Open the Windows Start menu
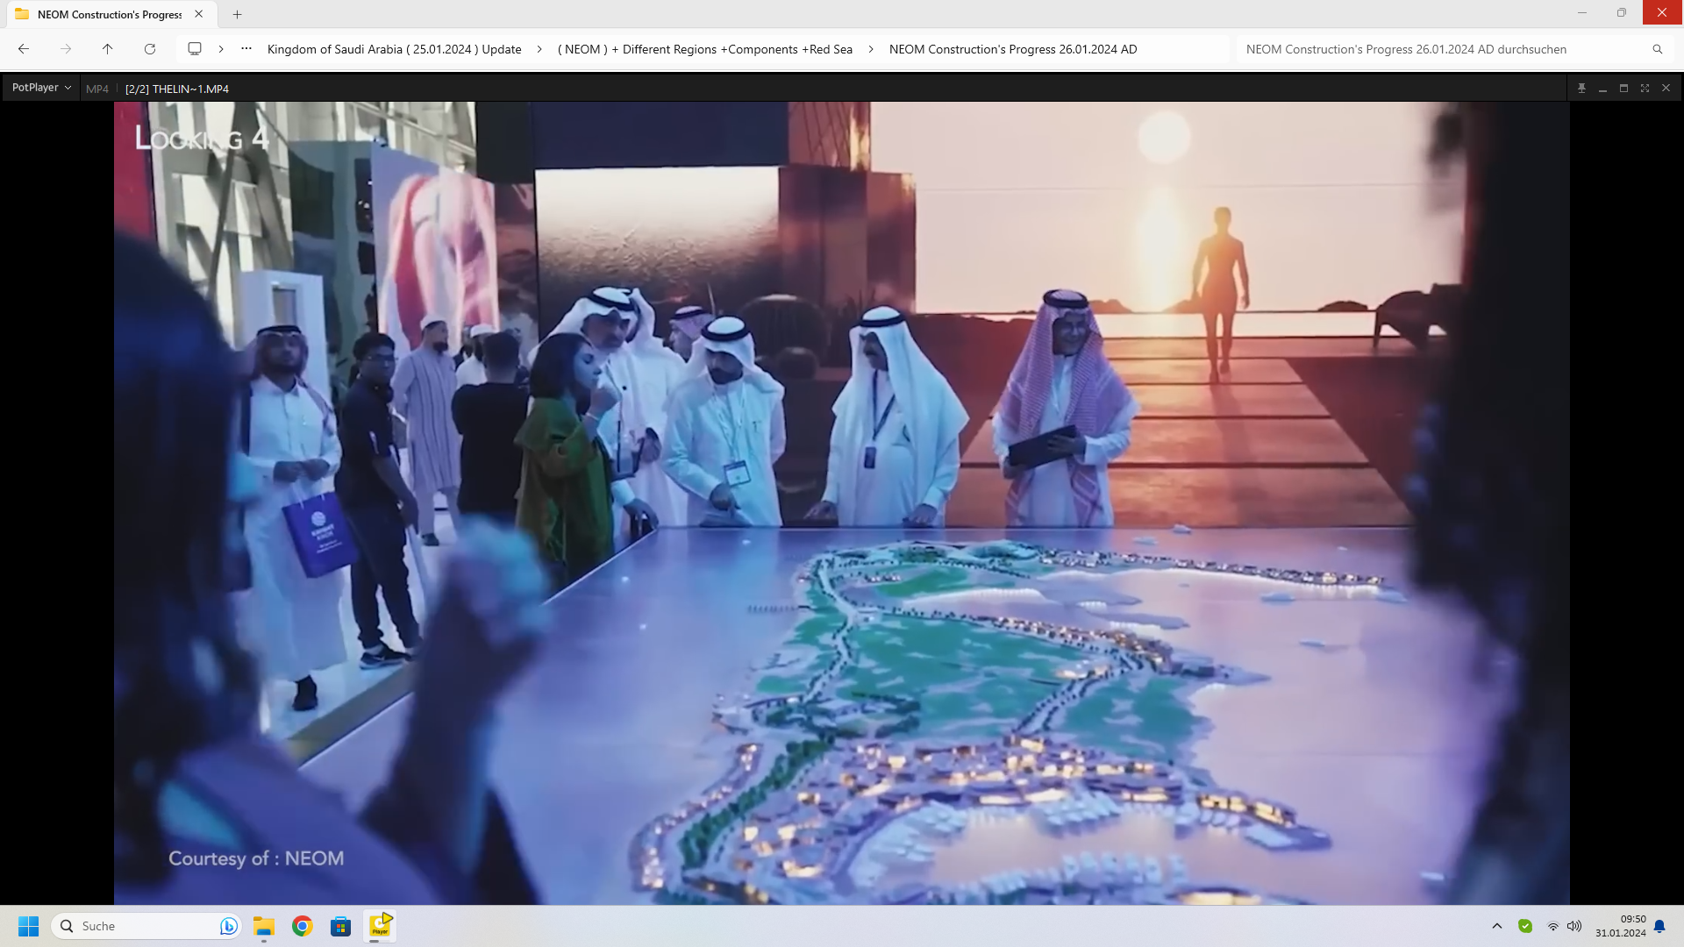Viewport: 1684px width, 947px height. 29,926
